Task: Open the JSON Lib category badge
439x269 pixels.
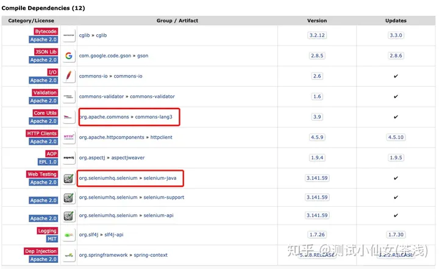Action: pos(46,52)
